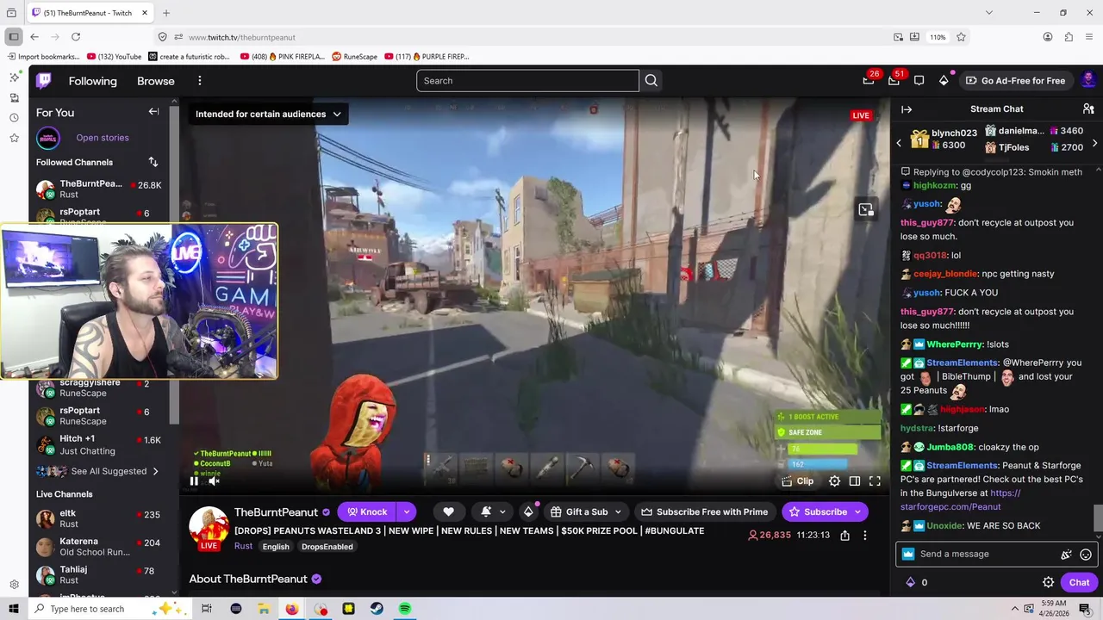Click in the Twitch search field
Image resolution: width=1103 pixels, height=620 pixels.
(527, 81)
